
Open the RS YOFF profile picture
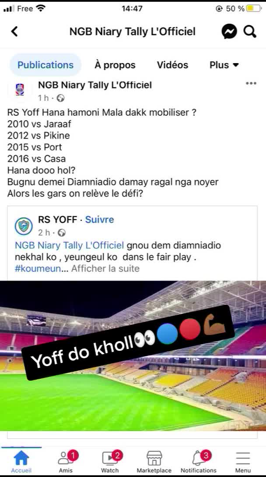(x=24, y=226)
